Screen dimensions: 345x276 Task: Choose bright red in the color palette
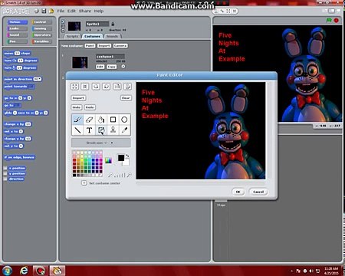pos(74,160)
